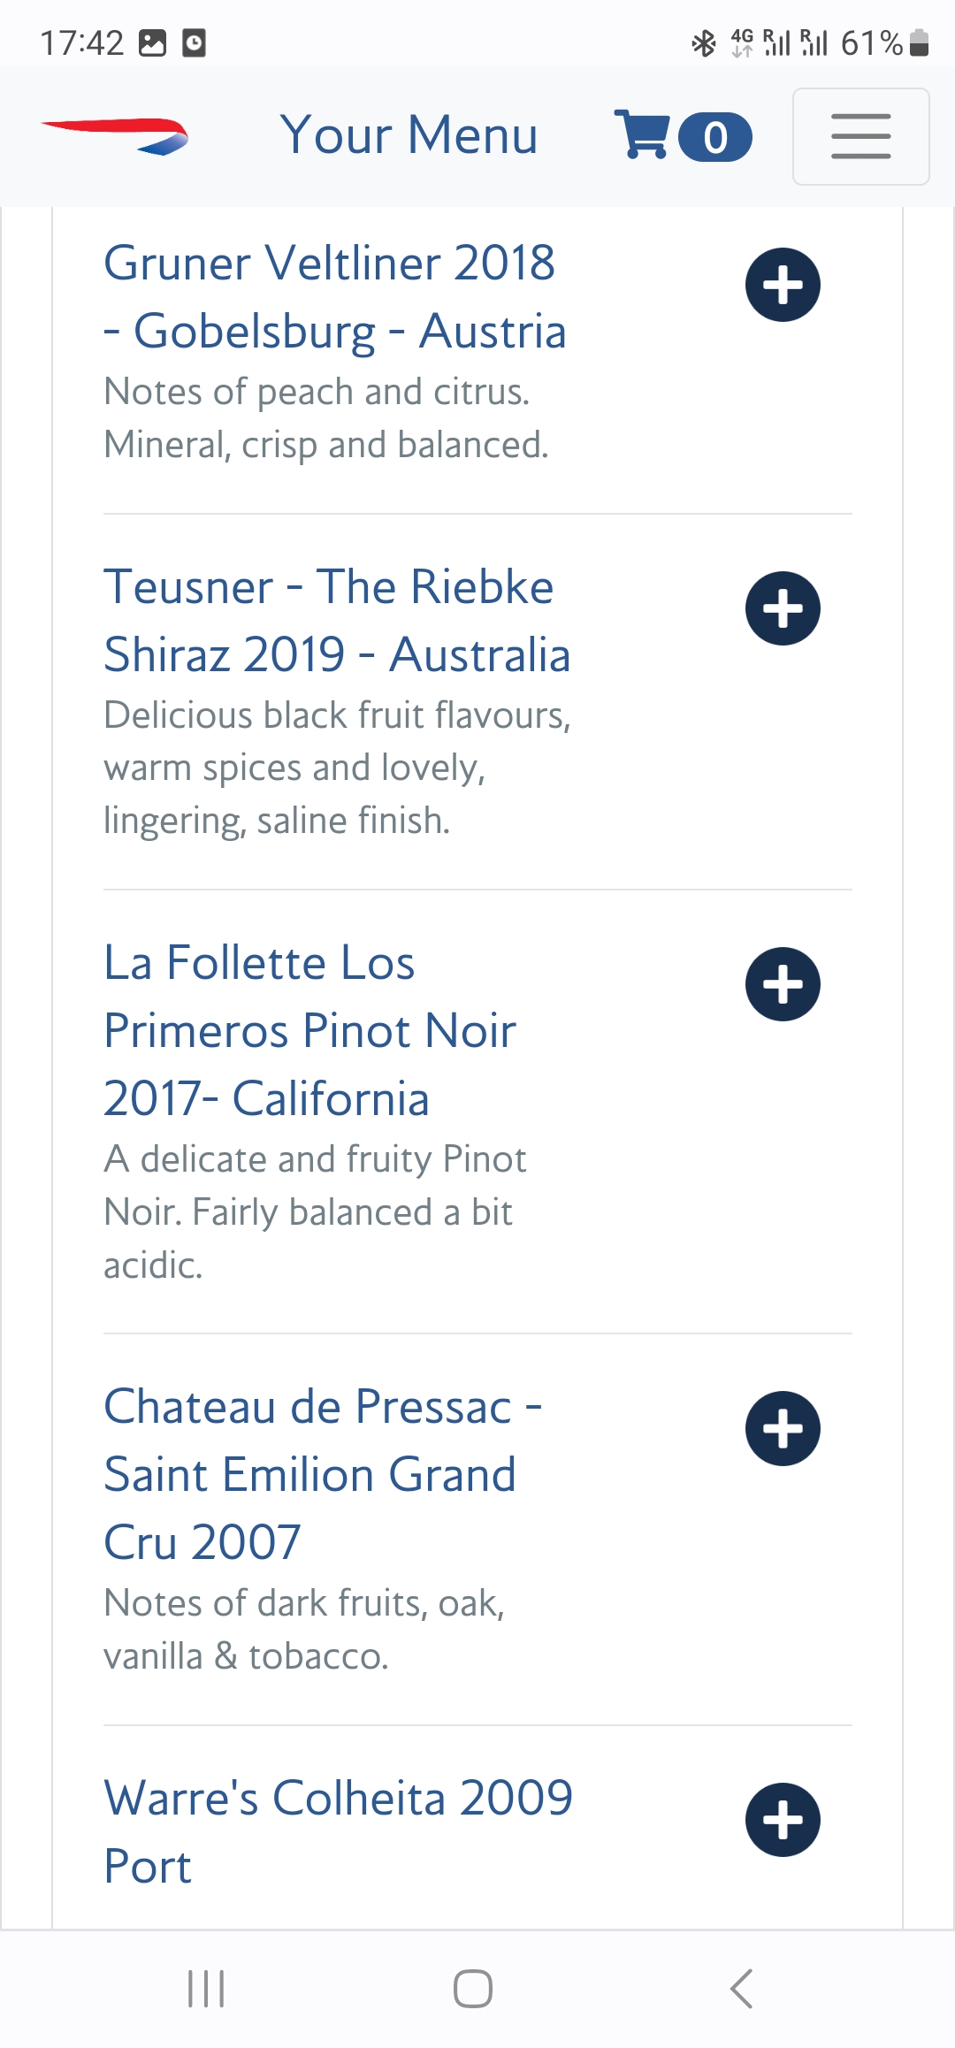Image resolution: width=955 pixels, height=2048 pixels.
Task: Add Chateau de Pressac using plus icon
Action: pos(783,1428)
